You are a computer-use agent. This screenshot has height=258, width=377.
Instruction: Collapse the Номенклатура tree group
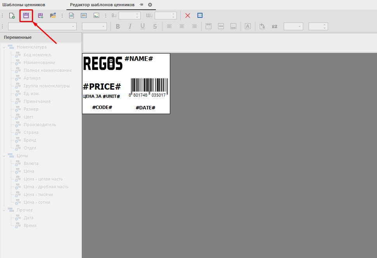click(4, 47)
